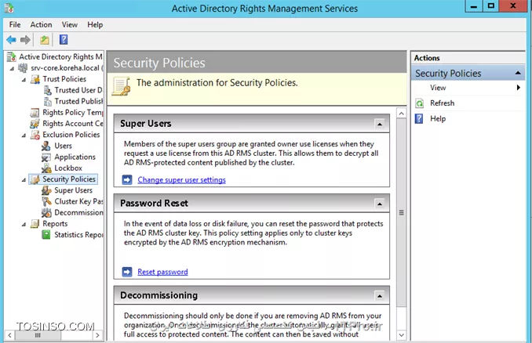The image size is (532, 343).
Task: Click the Lockbox icon
Action: tap(46, 168)
